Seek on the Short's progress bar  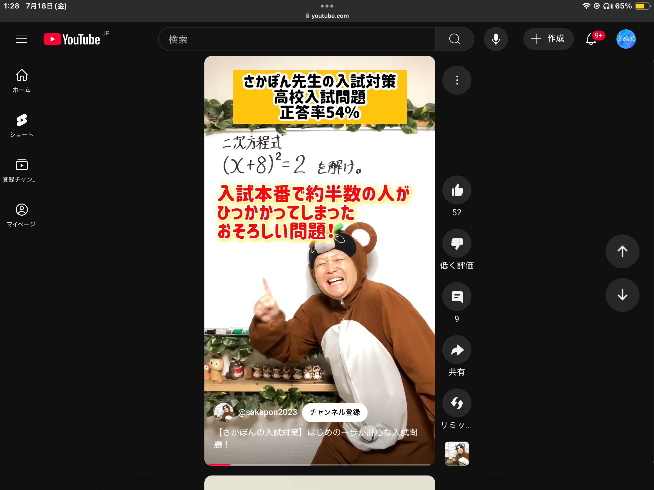pyautogui.click(x=319, y=464)
